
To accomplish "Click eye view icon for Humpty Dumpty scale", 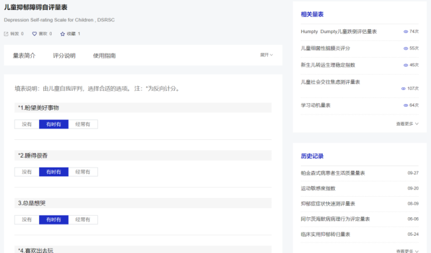I will point(405,32).
